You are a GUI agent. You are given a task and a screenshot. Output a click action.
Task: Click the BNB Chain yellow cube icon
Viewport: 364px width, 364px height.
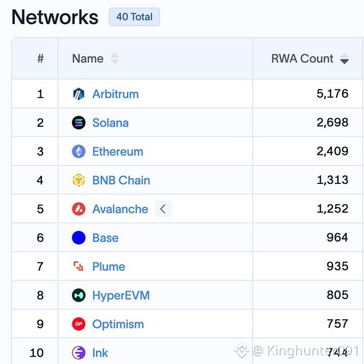[79, 180]
